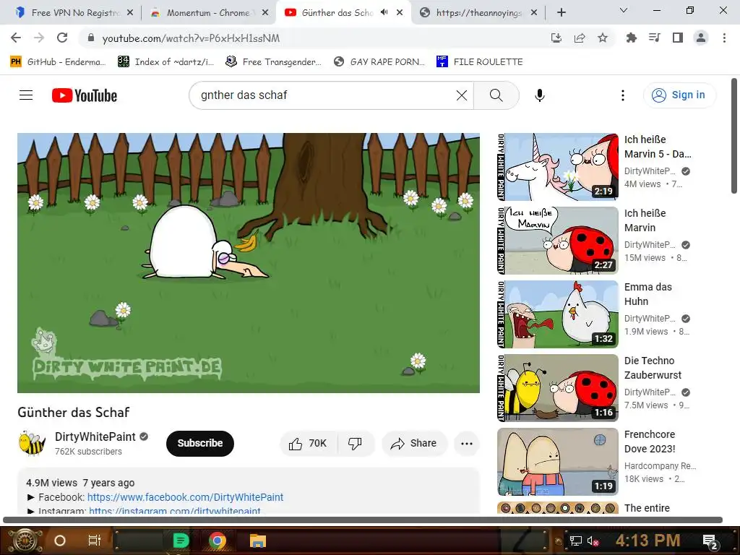
Task: Share this page via address bar icon
Action: [x=580, y=38]
